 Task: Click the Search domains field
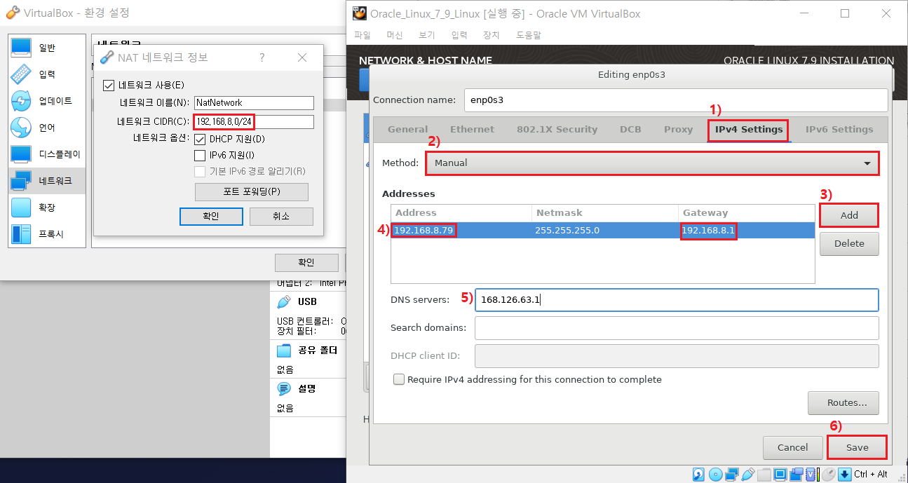pos(677,327)
